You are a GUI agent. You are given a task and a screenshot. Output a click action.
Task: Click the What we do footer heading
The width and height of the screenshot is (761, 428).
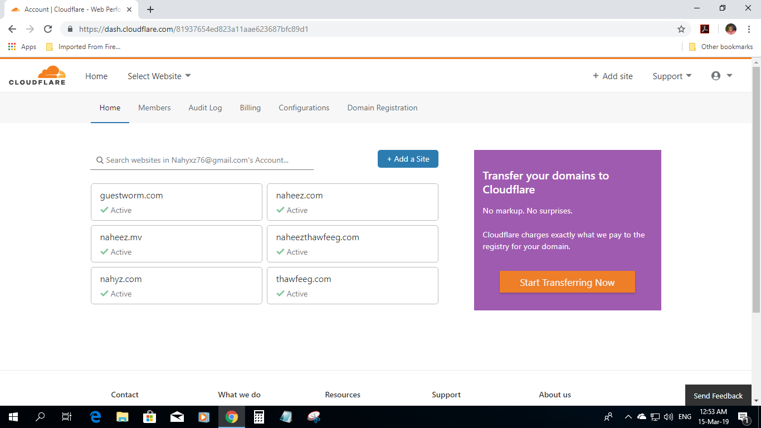[x=240, y=395]
